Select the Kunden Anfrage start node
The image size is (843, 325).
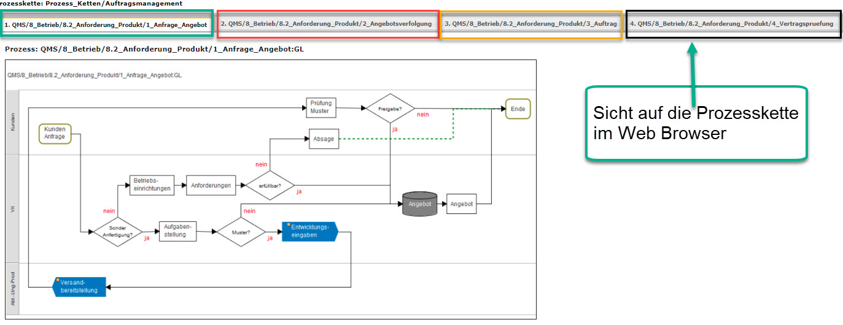point(55,133)
